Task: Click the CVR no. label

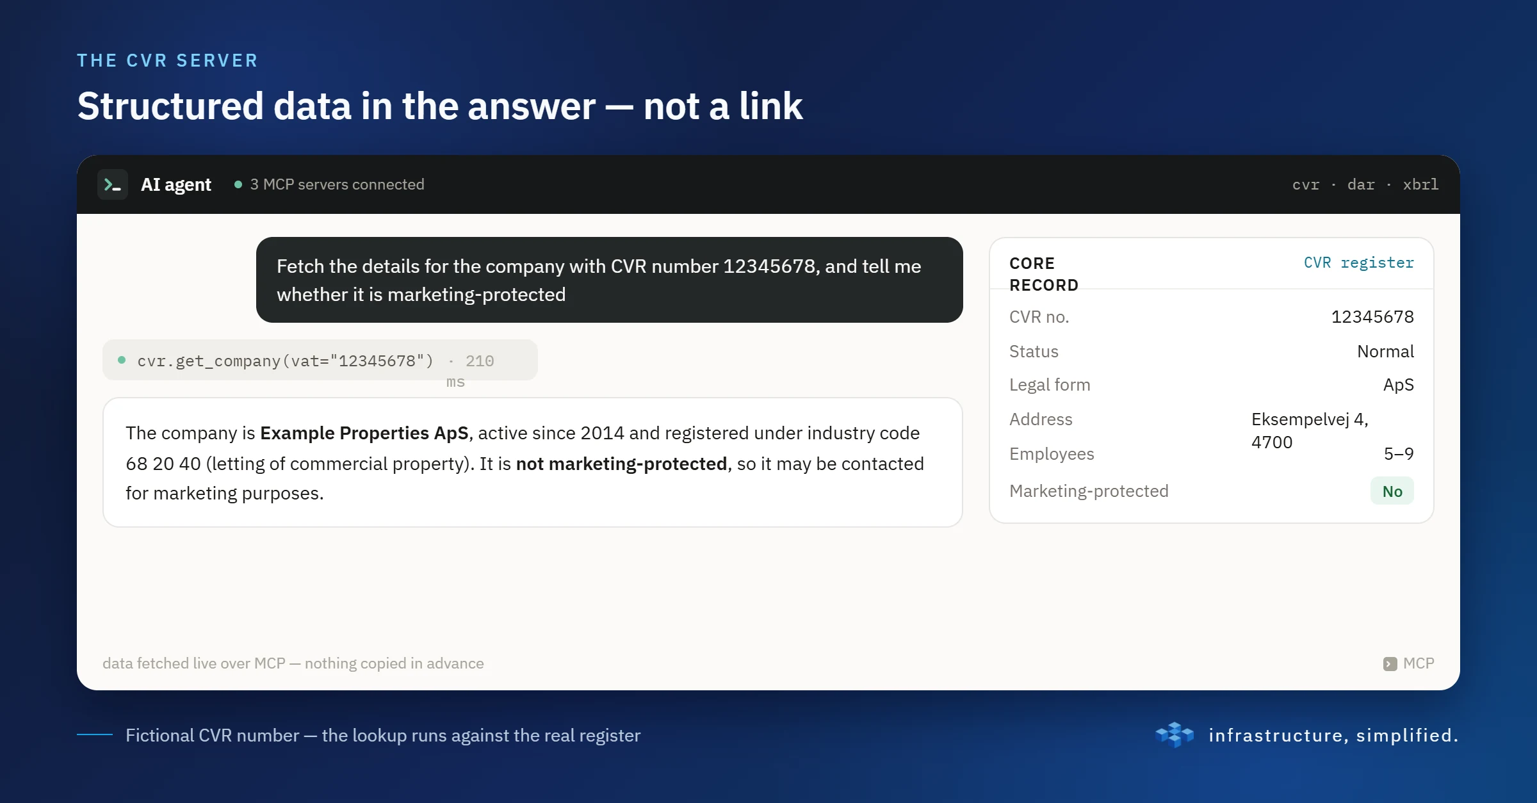Action: point(1039,317)
